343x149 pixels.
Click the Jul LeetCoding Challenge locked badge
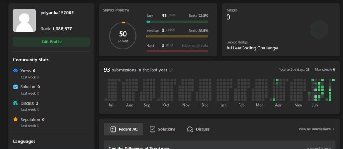coord(252,48)
